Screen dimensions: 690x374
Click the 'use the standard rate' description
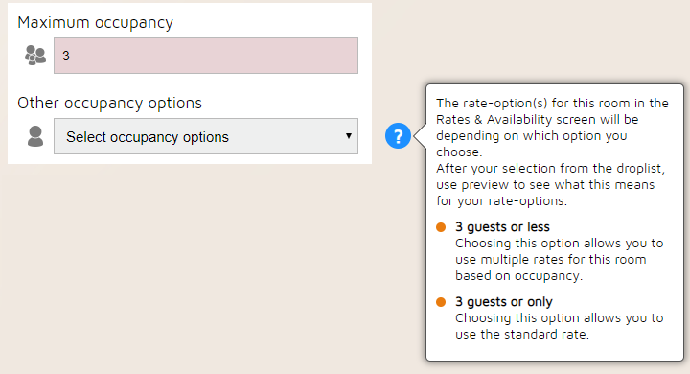click(522, 335)
